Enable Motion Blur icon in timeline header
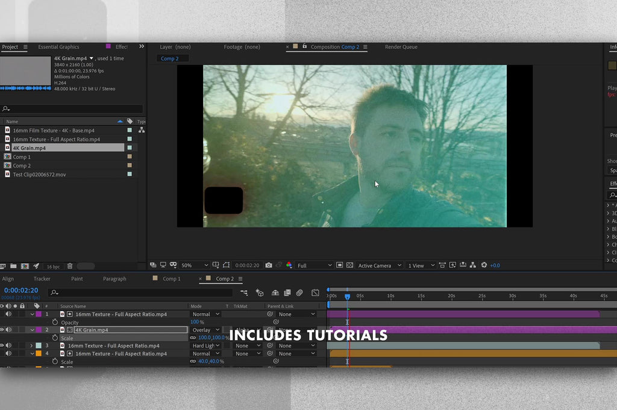This screenshot has height=410, width=617. pos(299,293)
